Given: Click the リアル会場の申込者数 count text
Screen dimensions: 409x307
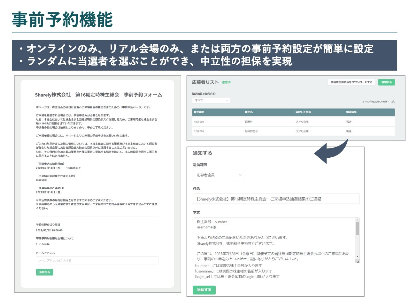Looking at the screenshot, I should [x=378, y=102].
